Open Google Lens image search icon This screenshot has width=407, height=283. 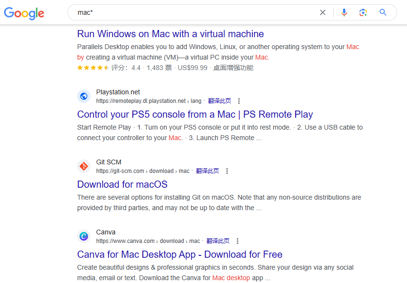tap(363, 12)
